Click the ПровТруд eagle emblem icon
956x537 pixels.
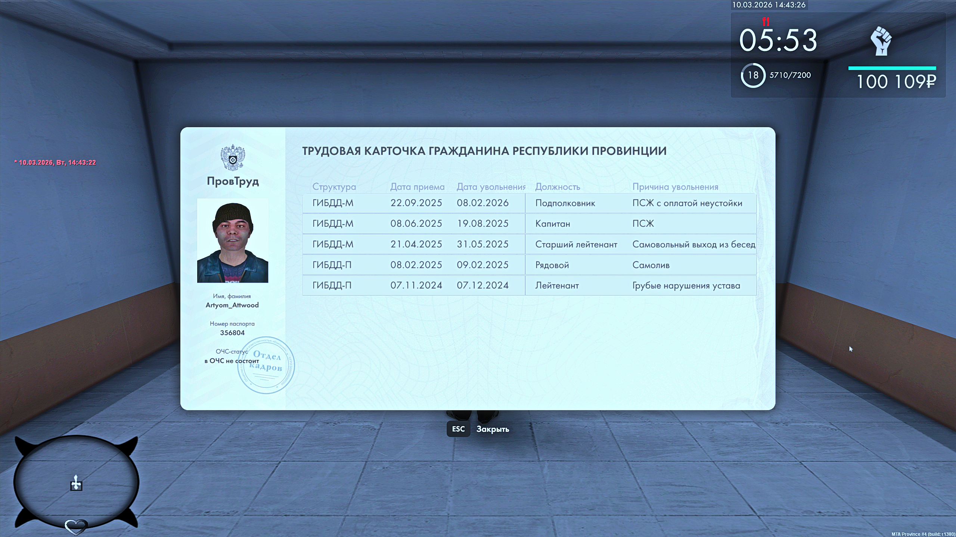[233, 158]
